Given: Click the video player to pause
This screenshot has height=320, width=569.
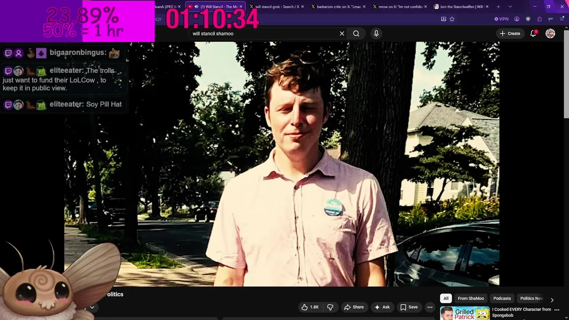Looking at the screenshot, I should (282, 164).
